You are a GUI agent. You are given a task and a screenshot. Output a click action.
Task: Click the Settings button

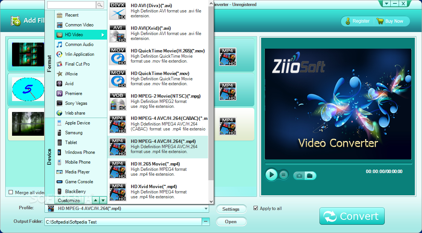(x=231, y=209)
